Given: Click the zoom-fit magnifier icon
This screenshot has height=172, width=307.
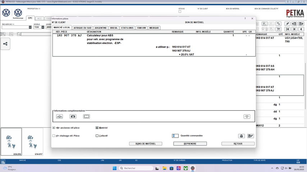Looking at the screenshot, I should click(x=11, y=34).
